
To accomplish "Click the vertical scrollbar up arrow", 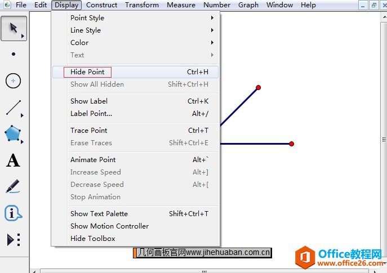I will coord(384,17).
